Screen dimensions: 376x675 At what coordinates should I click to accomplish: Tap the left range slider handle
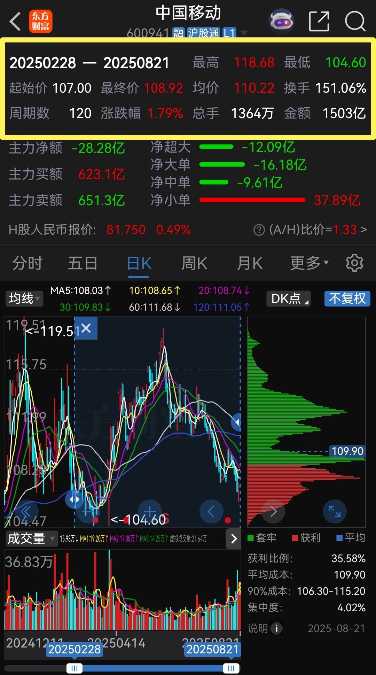coord(75,668)
